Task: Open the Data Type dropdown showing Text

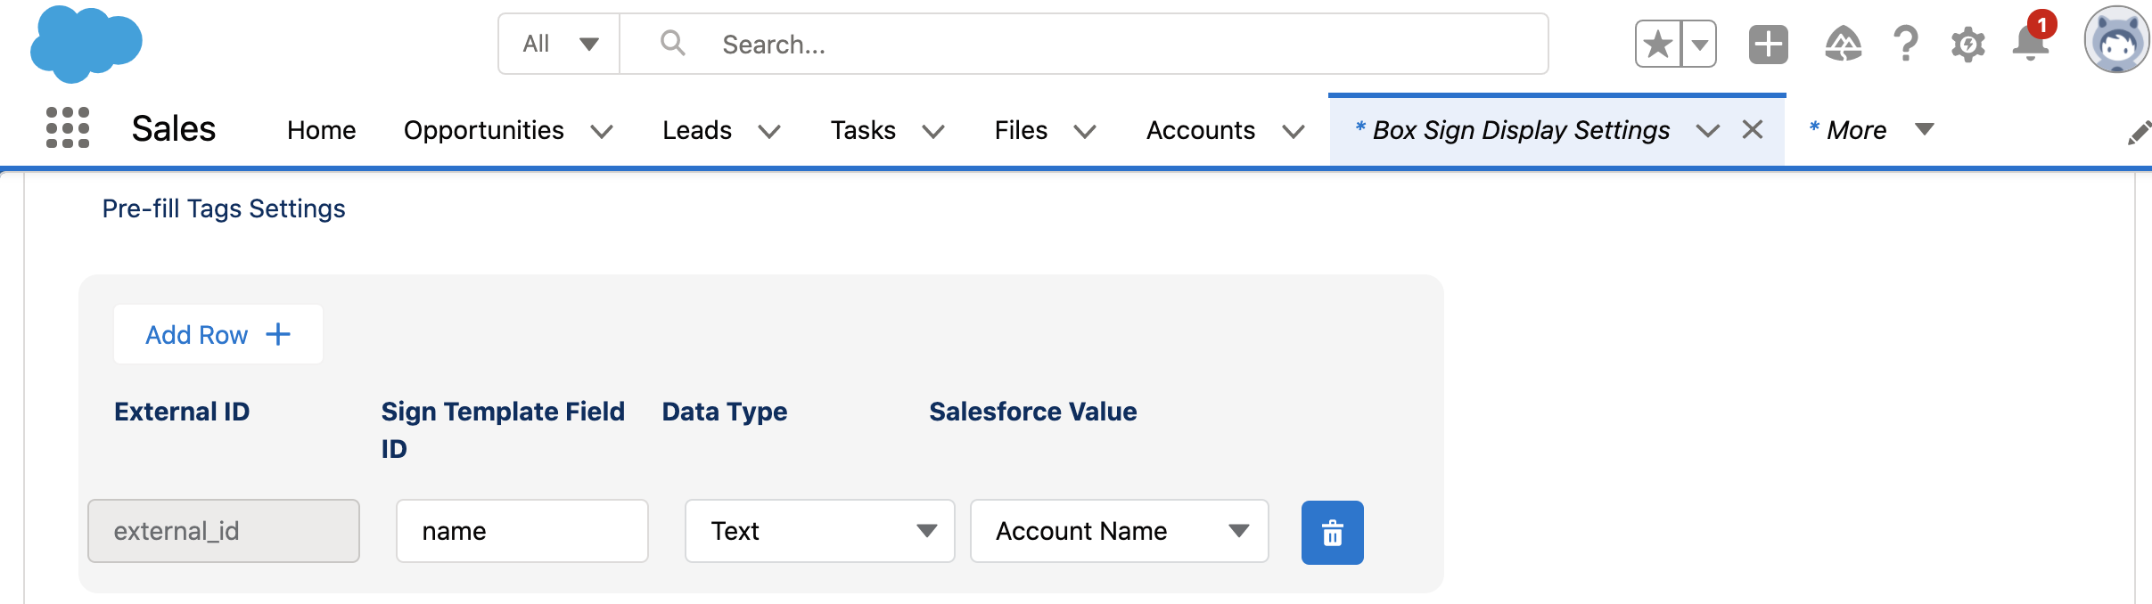Action: click(x=819, y=531)
